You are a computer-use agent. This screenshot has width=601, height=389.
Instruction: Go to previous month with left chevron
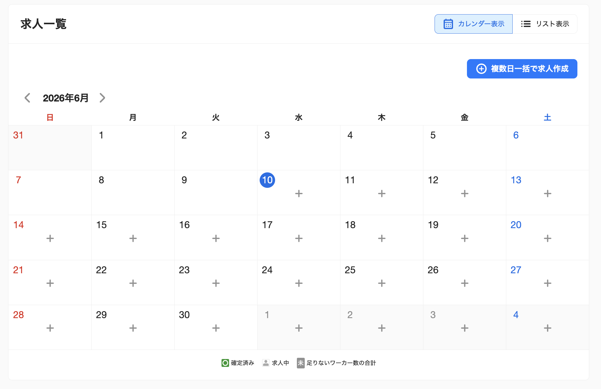[27, 98]
